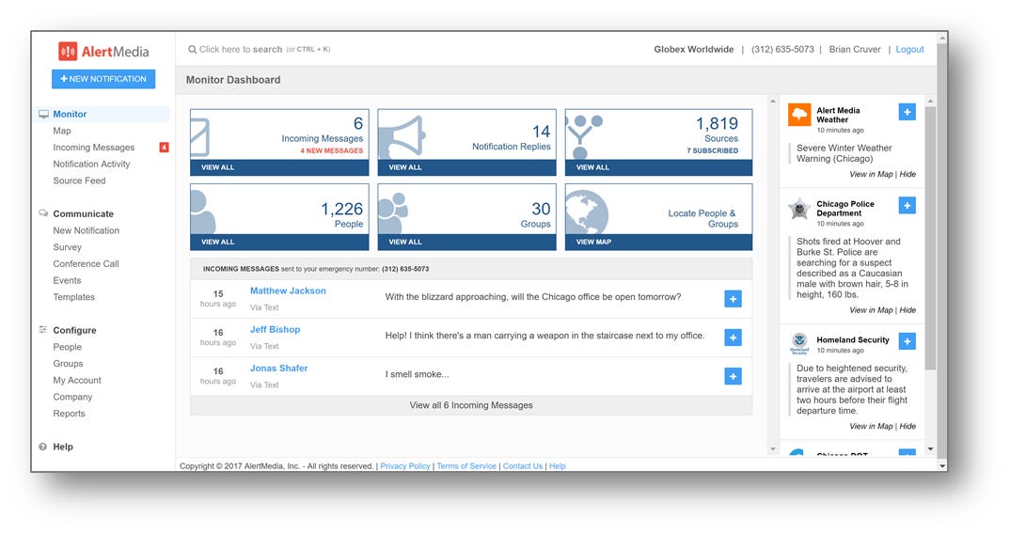
Task: Click the AlertMedia logo
Action: click(x=103, y=52)
